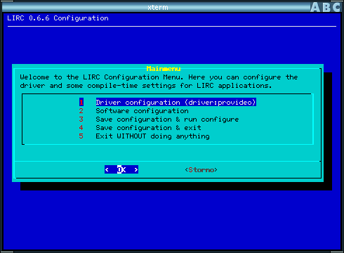Click the LIRC 0.6.6 Configuration heading

point(58,18)
